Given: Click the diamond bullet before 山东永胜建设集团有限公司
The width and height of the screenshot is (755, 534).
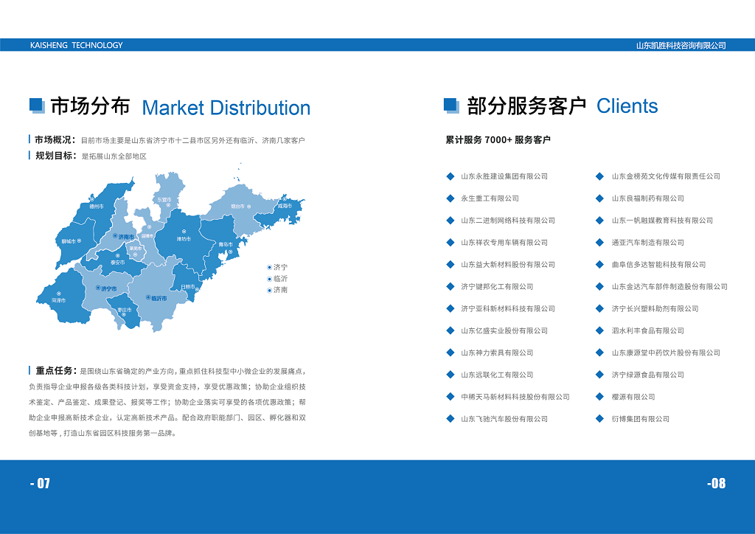Looking at the screenshot, I should (450, 176).
